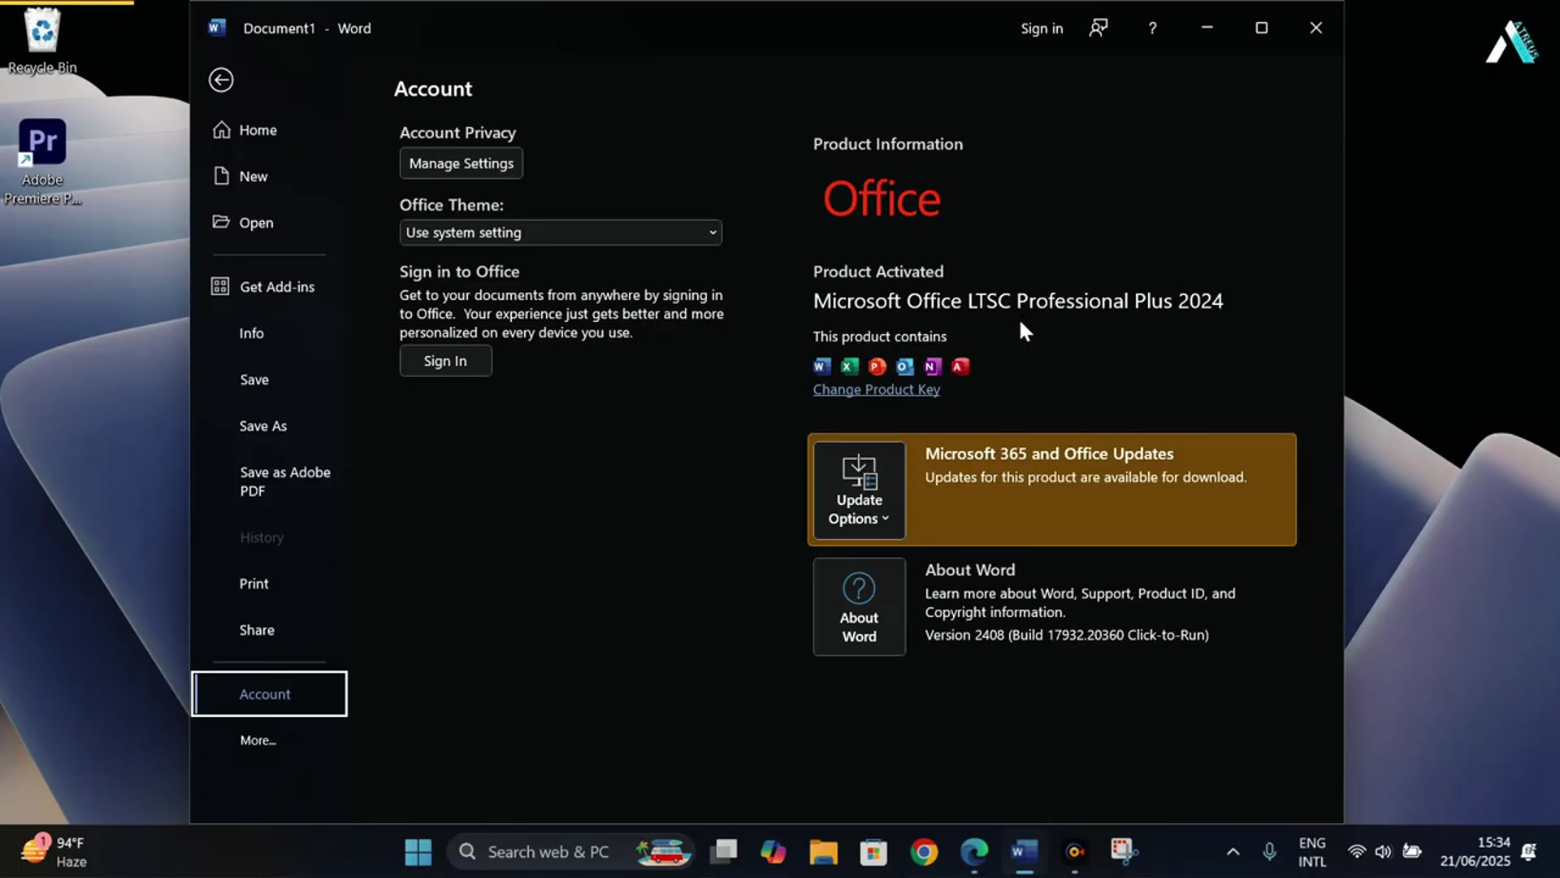
Task: Click the OneNote product icon
Action: tap(933, 366)
